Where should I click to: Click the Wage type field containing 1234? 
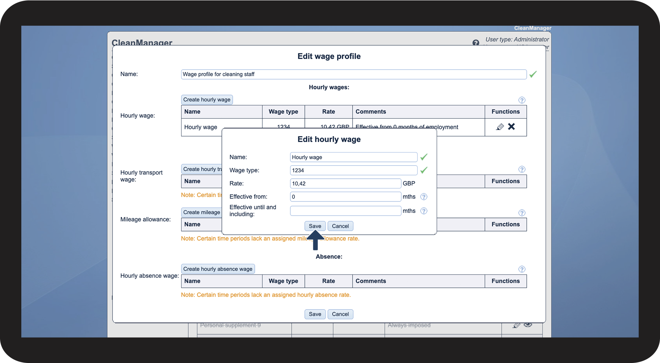click(353, 170)
